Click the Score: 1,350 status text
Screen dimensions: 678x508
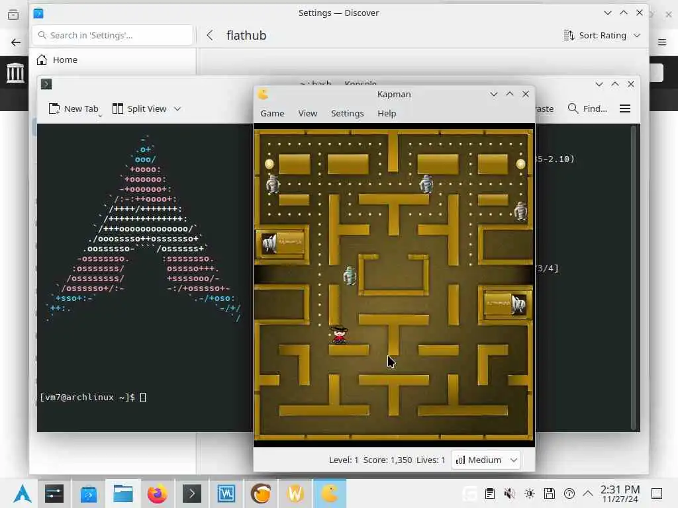click(387, 460)
